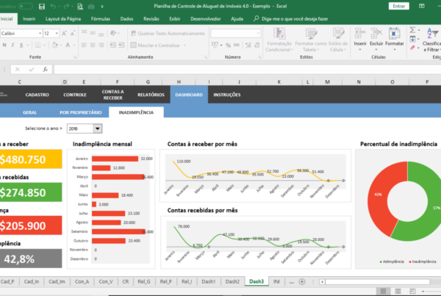Switch to Cad_Im sheet tab
Viewport: 441px width, 296px height.
pos(57,281)
